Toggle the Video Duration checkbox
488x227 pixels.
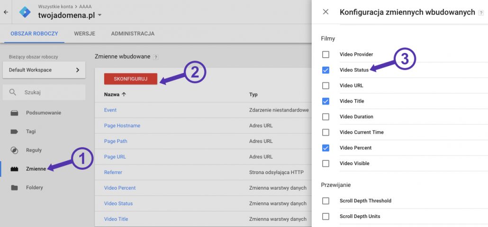[325, 117]
